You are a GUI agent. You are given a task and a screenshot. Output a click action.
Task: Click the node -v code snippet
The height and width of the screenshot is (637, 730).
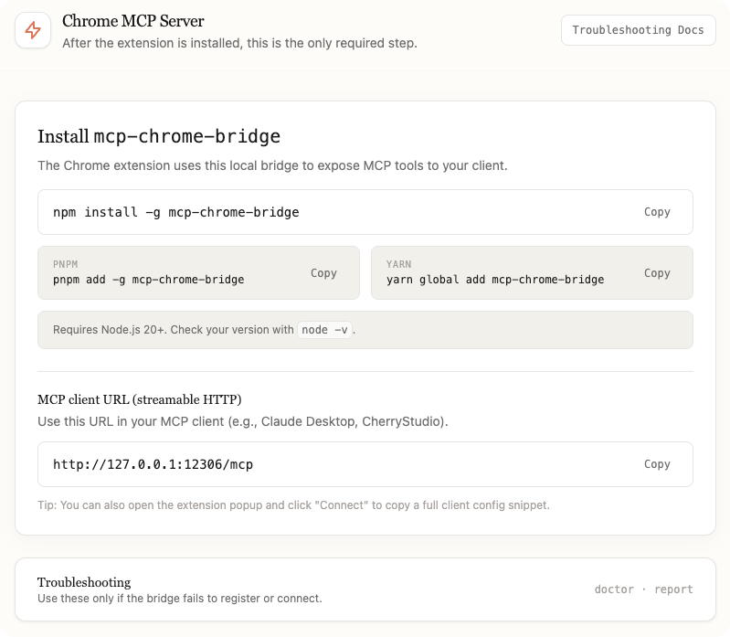[x=324, y=330]
